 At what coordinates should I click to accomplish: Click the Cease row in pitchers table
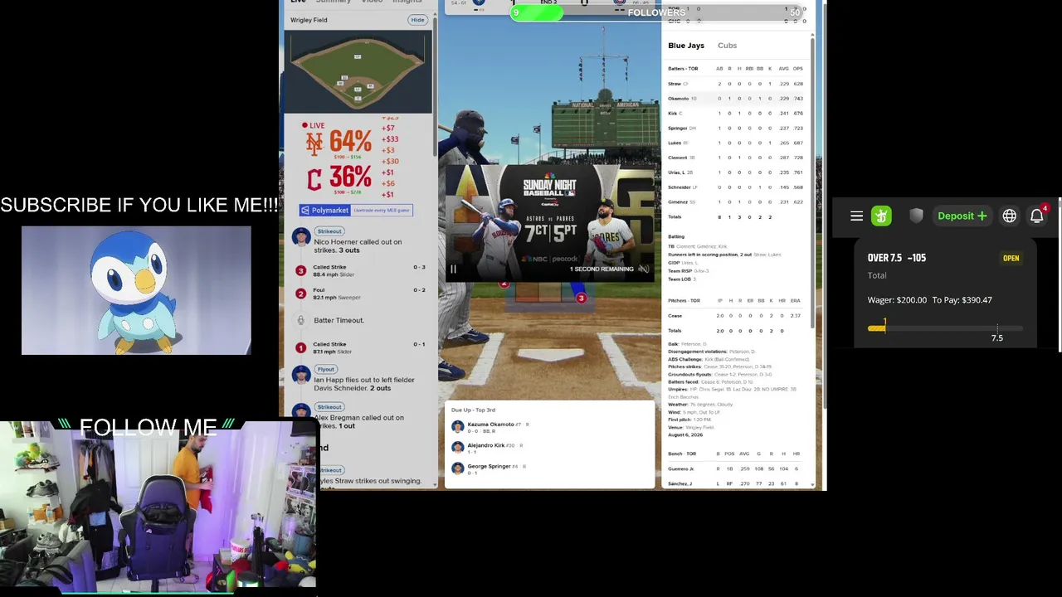click(x=735, y=316)
